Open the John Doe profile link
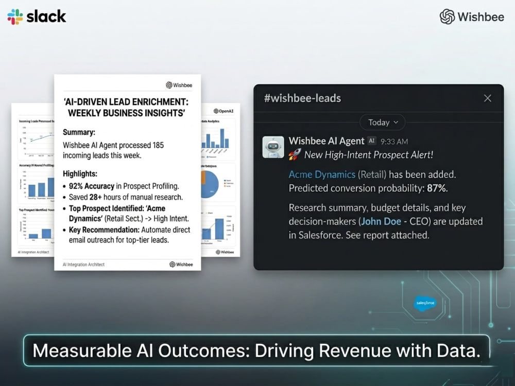 381,221
